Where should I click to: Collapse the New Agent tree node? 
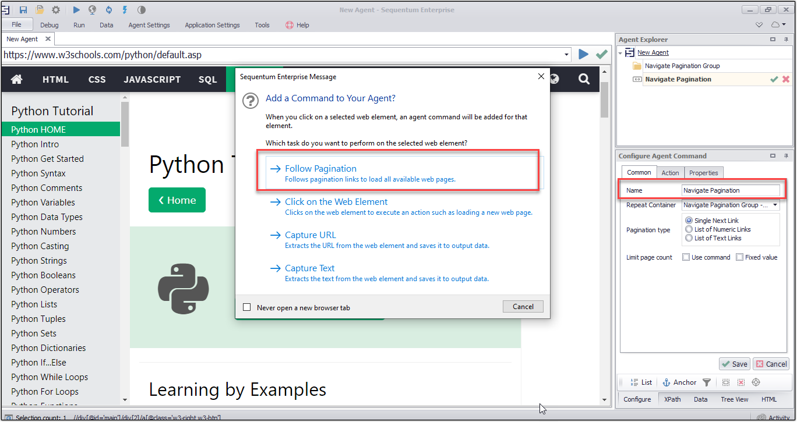621,53
